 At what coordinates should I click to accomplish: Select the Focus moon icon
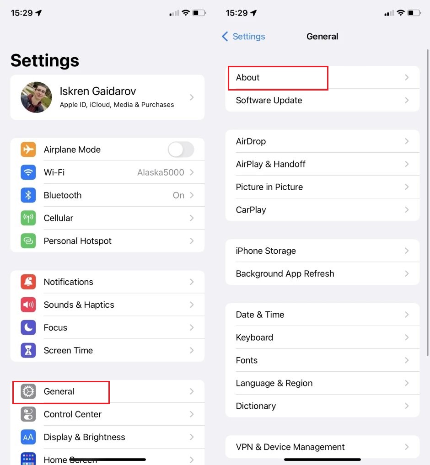click(x=28, y=327)
